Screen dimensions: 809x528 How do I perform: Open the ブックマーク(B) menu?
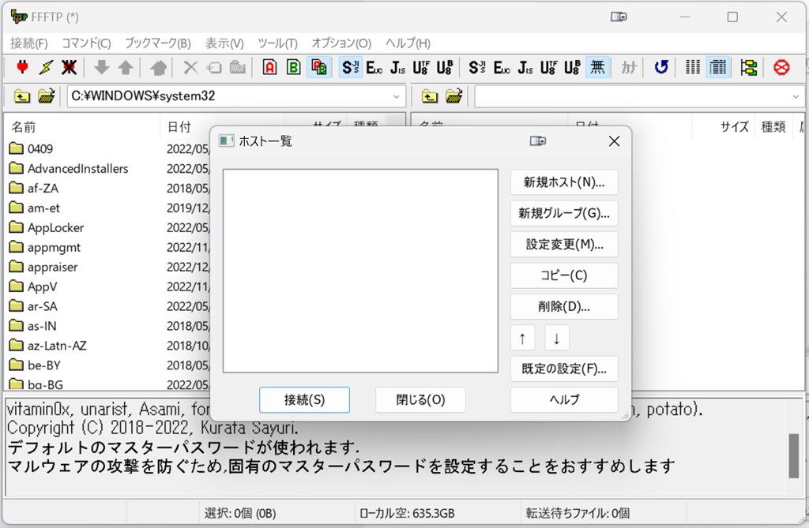[x=157, y=43]
